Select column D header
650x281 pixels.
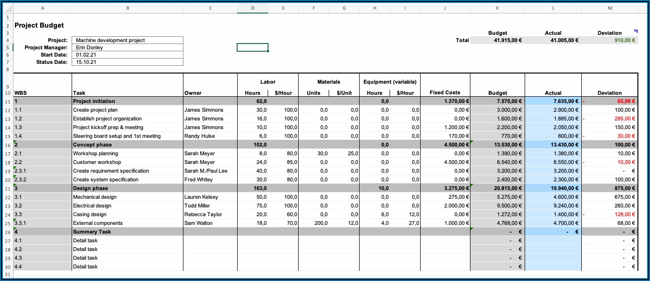pyautogui.click(x=253, y=8)
